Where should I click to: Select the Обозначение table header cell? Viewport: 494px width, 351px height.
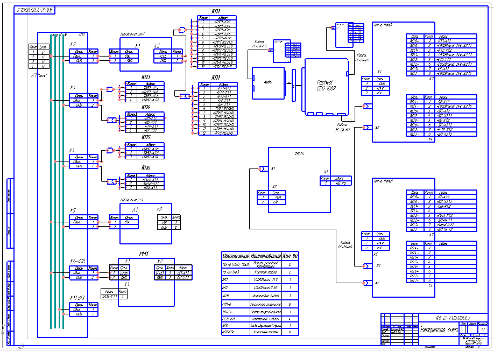point(236,256)
